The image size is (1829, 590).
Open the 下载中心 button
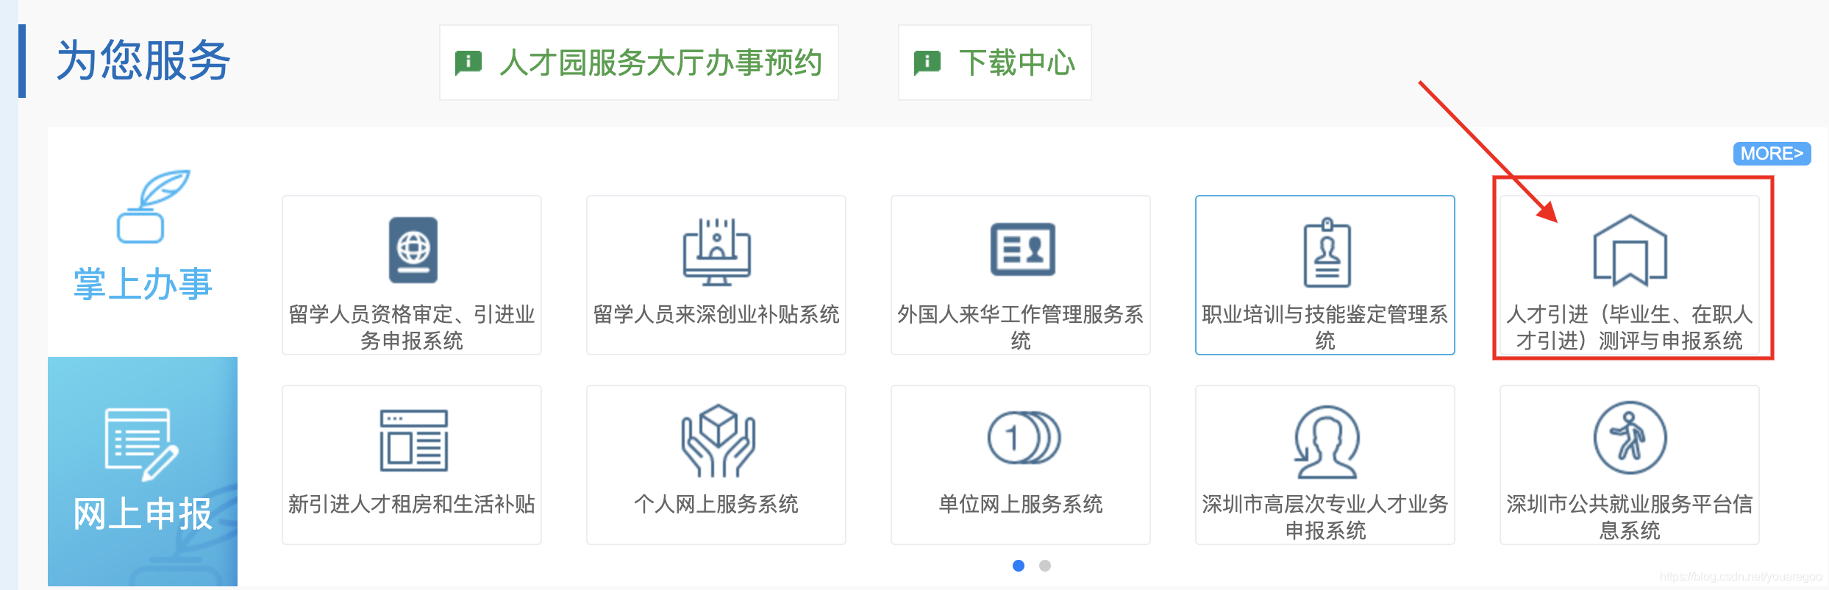coord(995,63)
